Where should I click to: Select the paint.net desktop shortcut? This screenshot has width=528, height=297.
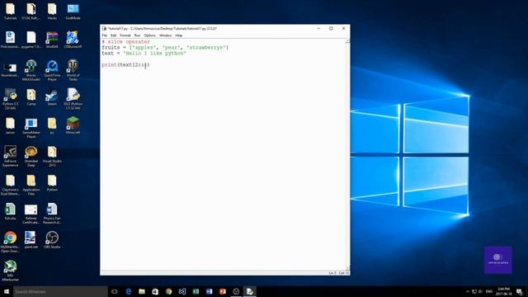tap(31, 240)
